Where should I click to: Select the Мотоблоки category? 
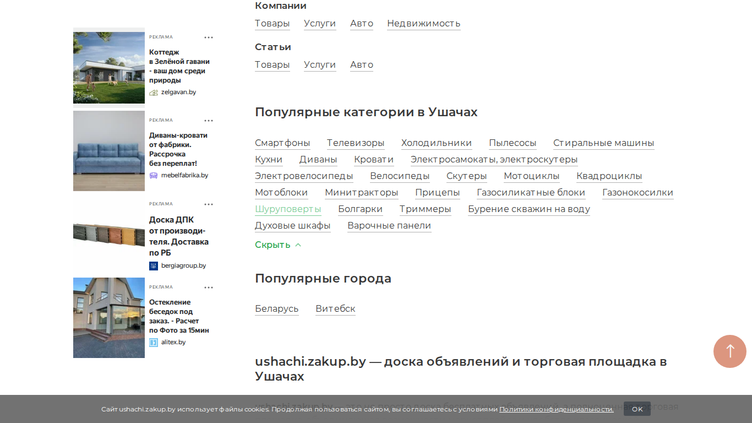(x=281, y=193)
